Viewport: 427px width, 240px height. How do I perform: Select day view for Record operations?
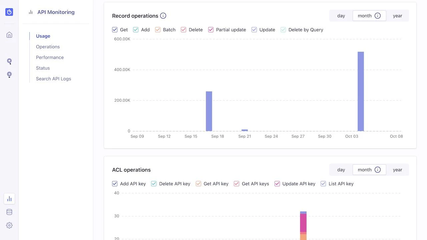point(341,16)
